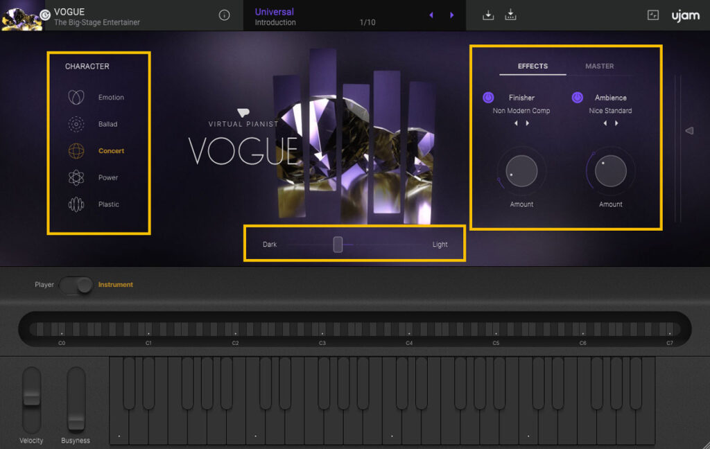The height and width of the screenshot is (449, 710).
Task: Switch from Instrument to Player mode
Action: pos(77,284)
